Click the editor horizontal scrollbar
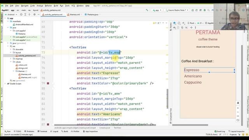The image size is (249, 140). [x=105, y=125]
